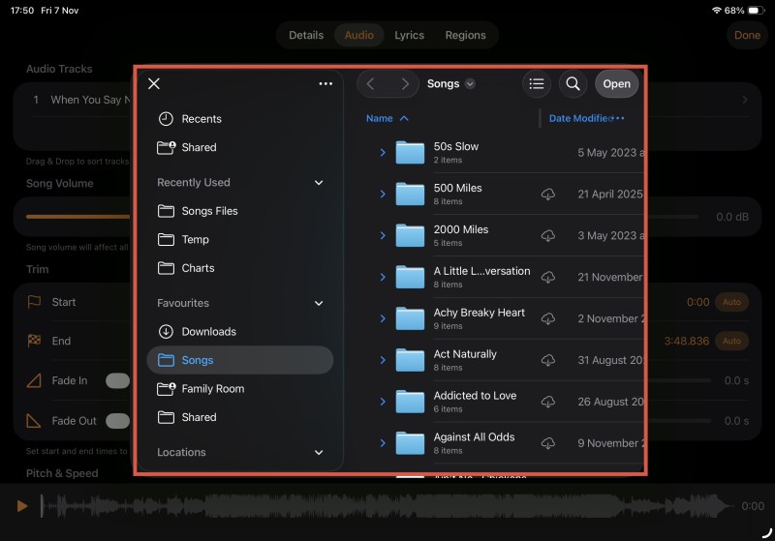Toggle the Fade Out switch

pos(118,421)
